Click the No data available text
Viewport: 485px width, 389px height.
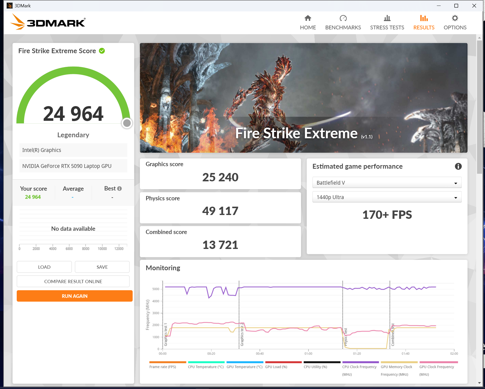(x=73, y=229)
